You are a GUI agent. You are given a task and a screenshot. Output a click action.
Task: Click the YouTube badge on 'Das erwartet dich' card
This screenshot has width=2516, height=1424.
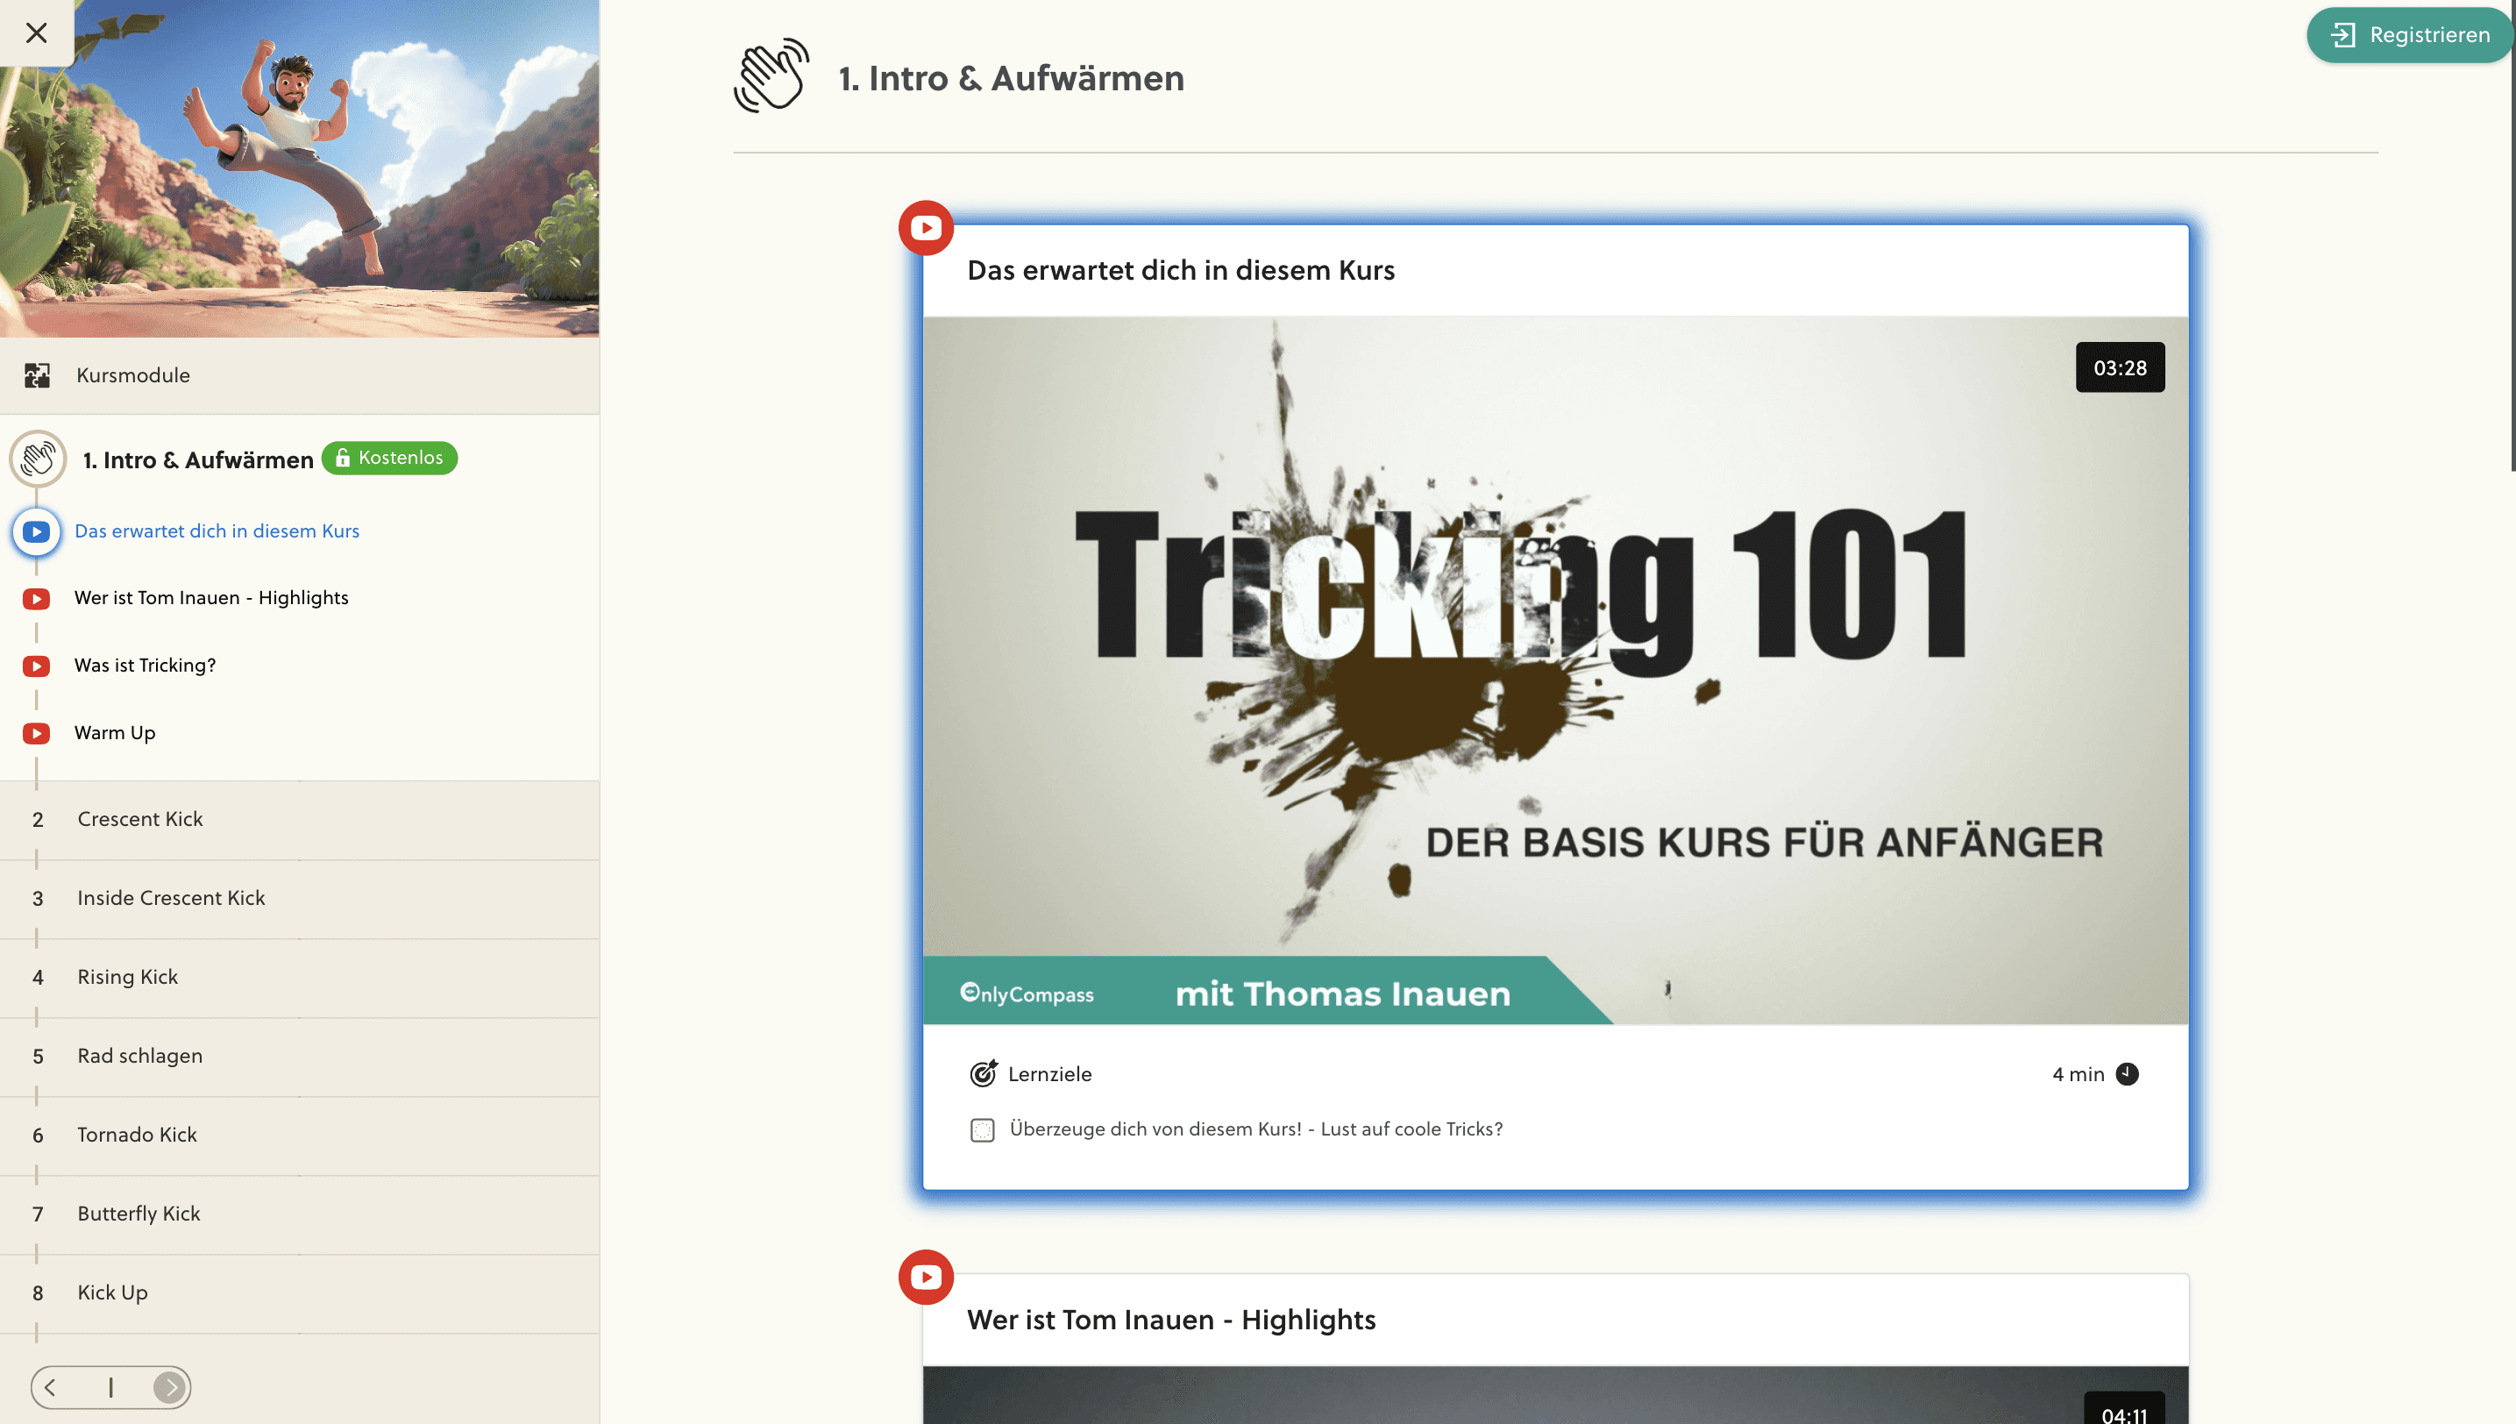pyautogui.click(x=926, y=228)
